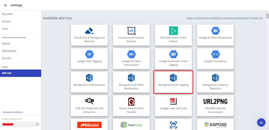Open Neural Artwork Style Transfer label
This screenshot has width=269, height=130.
click(132, 110)
